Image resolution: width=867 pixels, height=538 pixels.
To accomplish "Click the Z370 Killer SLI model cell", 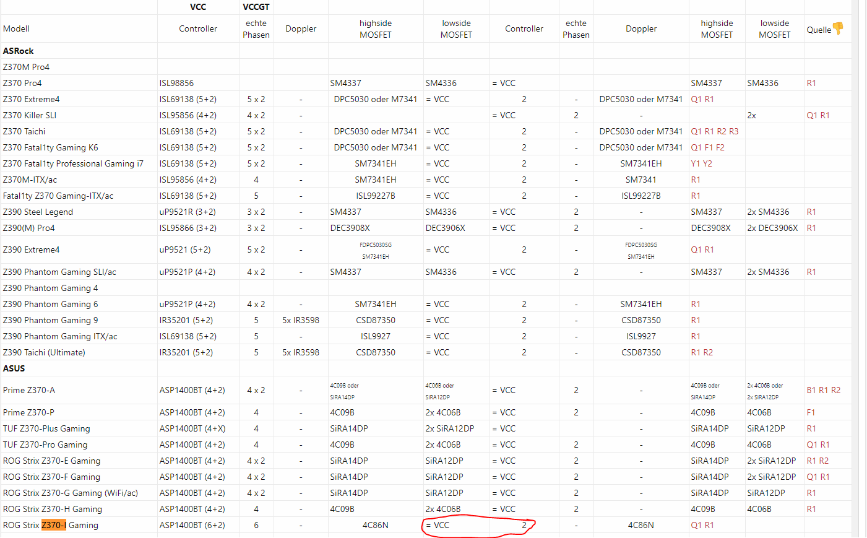I will point(79,115).
